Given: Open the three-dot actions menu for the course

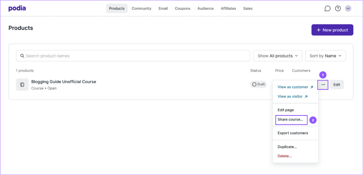Looking at the screenshot, I should pyautogui.click(x=323, y=85).
